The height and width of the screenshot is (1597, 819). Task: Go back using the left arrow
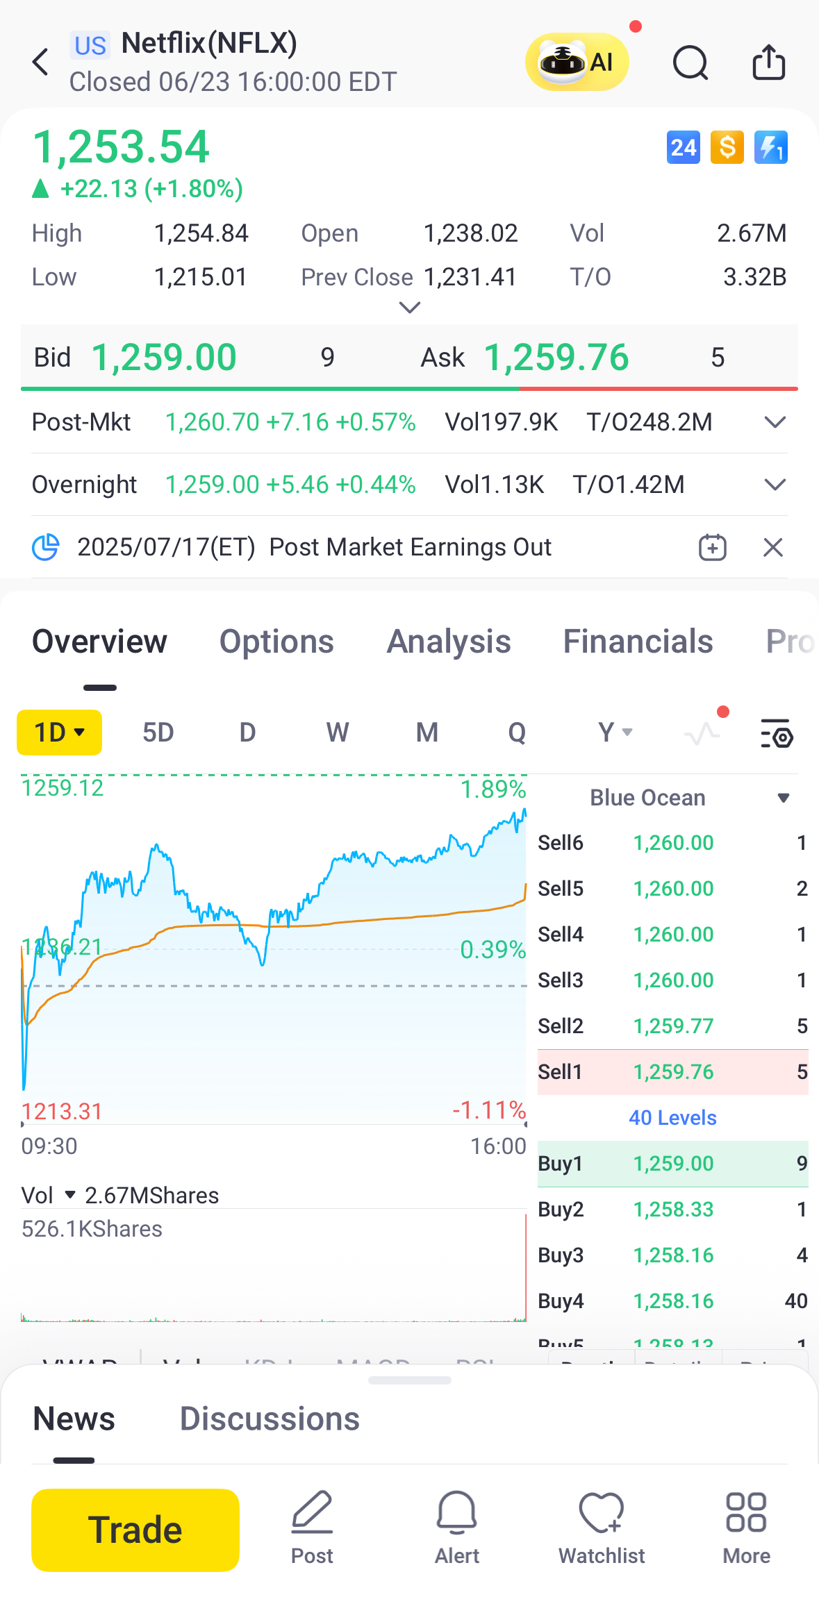[41, 62]
